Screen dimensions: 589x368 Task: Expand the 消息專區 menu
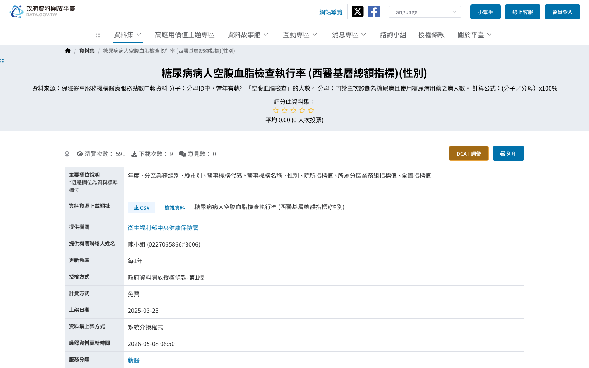pos(349,35)
